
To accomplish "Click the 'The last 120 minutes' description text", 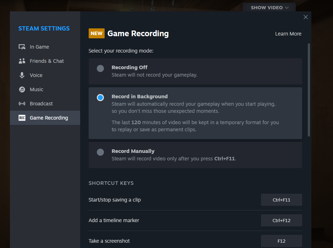I will tap(195, 126).
